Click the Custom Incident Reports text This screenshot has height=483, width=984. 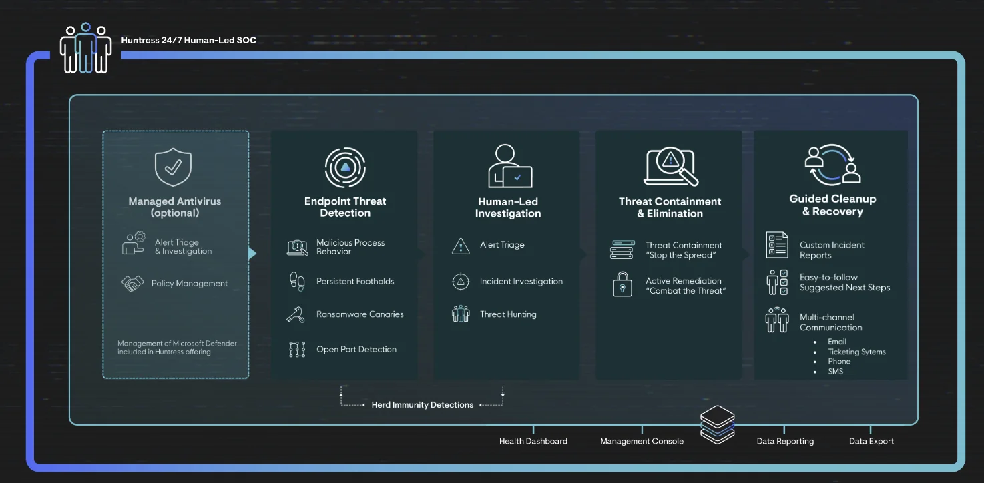click(832, 250)
